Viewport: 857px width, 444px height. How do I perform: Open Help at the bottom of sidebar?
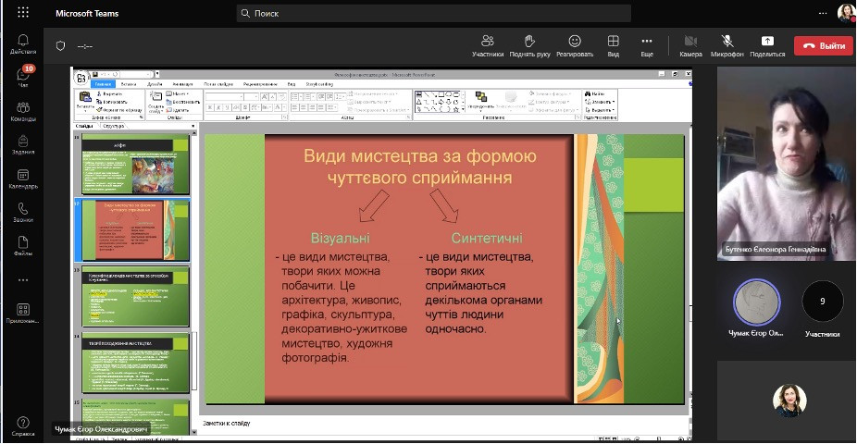(x=22, y=425)
